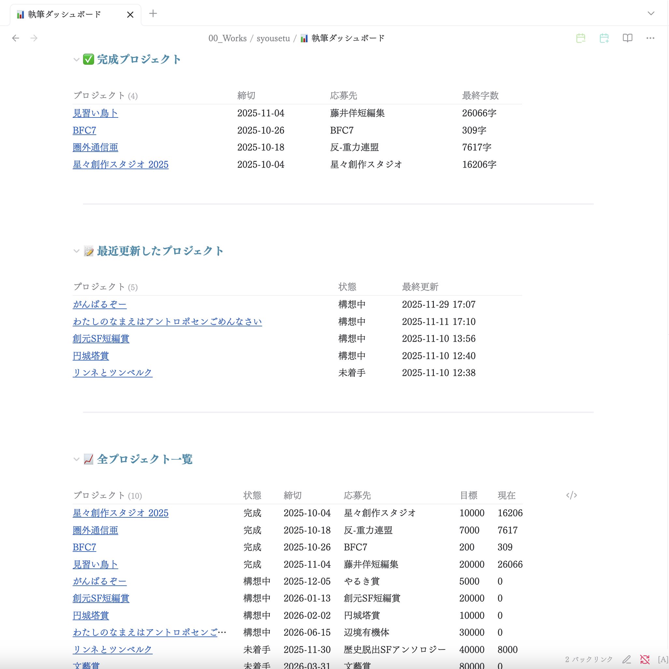This screenshot has width=669, height=669.
Task: Collapse the 全プロジェクト一覧 section
Action: pyautogui.click(x=76, y=459)
